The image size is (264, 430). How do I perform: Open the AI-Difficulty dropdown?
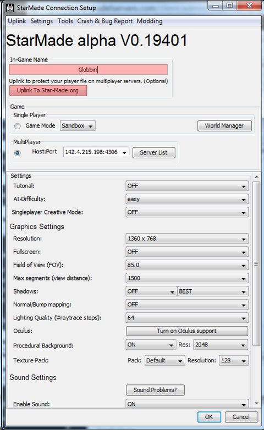[x=187, y=199]
